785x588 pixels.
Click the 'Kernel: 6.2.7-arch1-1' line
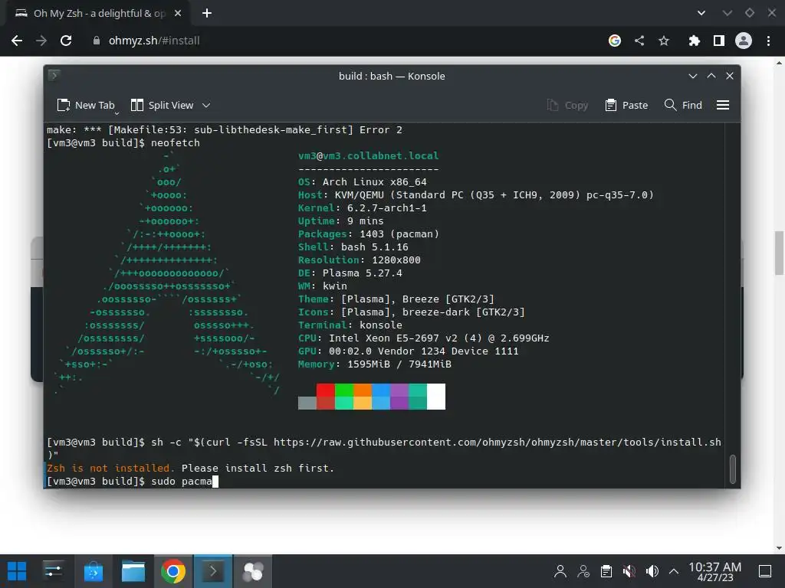[x=363, y=207]
